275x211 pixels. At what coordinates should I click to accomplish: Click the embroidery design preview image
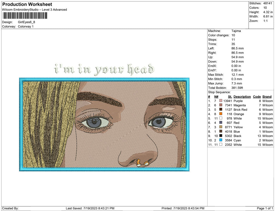coord(104,125)
